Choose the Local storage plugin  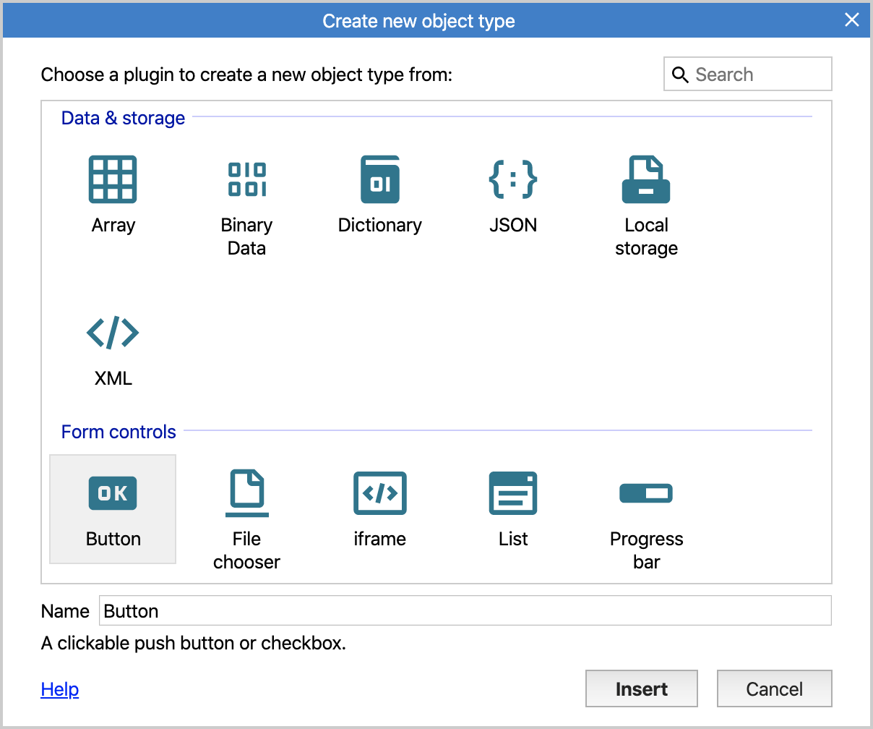click(646, 179)
